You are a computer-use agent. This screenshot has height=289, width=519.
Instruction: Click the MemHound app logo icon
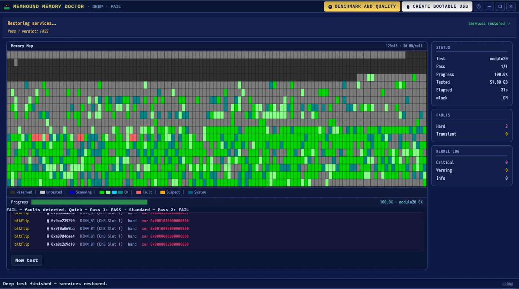[x=7, y=7]
